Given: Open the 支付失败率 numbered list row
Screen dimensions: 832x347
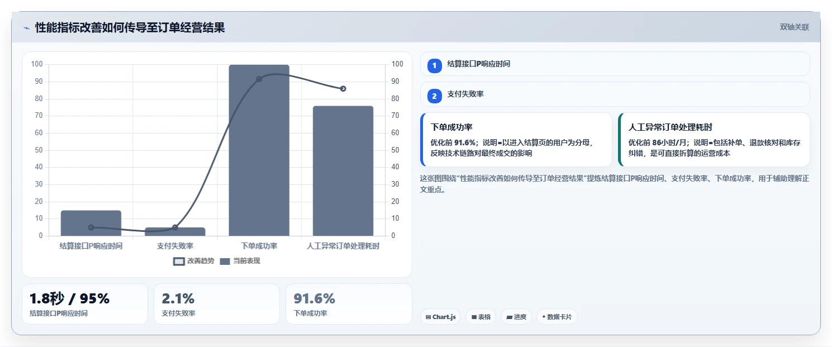Looking at the screenshot, I should (615, 94).
